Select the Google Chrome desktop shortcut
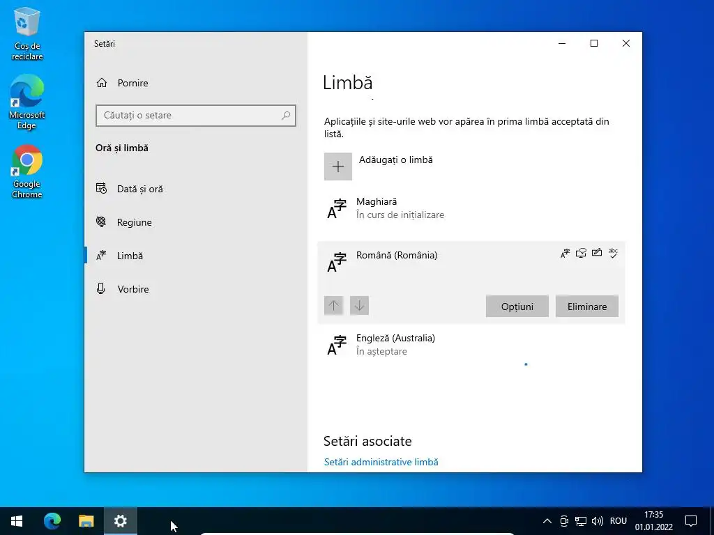Screen dimensions: 714x535 point(27,171)
